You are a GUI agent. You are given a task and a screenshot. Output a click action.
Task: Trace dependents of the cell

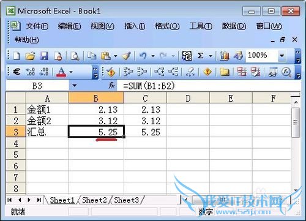click(x=159, y=72)
